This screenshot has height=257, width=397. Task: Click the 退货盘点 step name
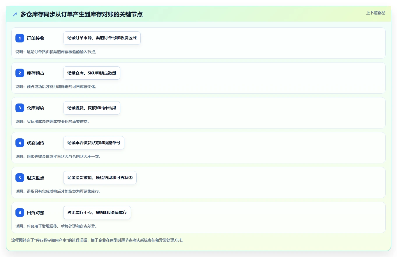[x=36, y=178]
